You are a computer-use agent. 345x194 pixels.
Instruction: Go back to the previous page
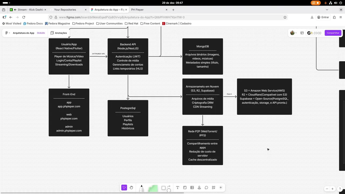(11, 17)
